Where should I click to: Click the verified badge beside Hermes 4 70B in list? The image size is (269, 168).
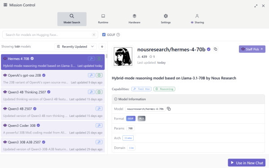point(32,59)
